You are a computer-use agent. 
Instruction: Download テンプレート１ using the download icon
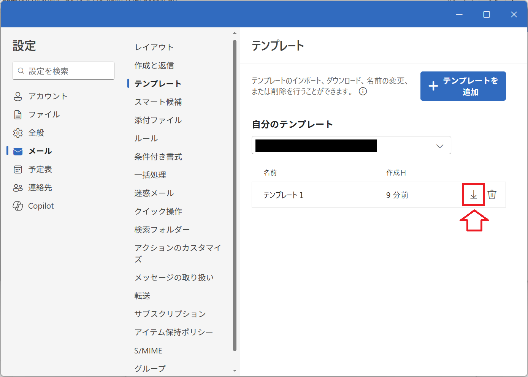click(473, 195)
